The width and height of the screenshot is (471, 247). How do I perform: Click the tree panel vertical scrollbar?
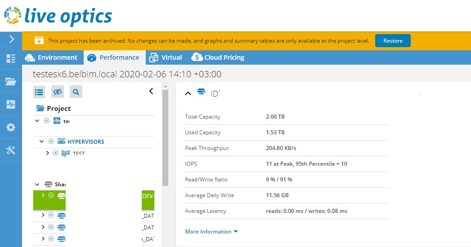(x=165, y=138)
